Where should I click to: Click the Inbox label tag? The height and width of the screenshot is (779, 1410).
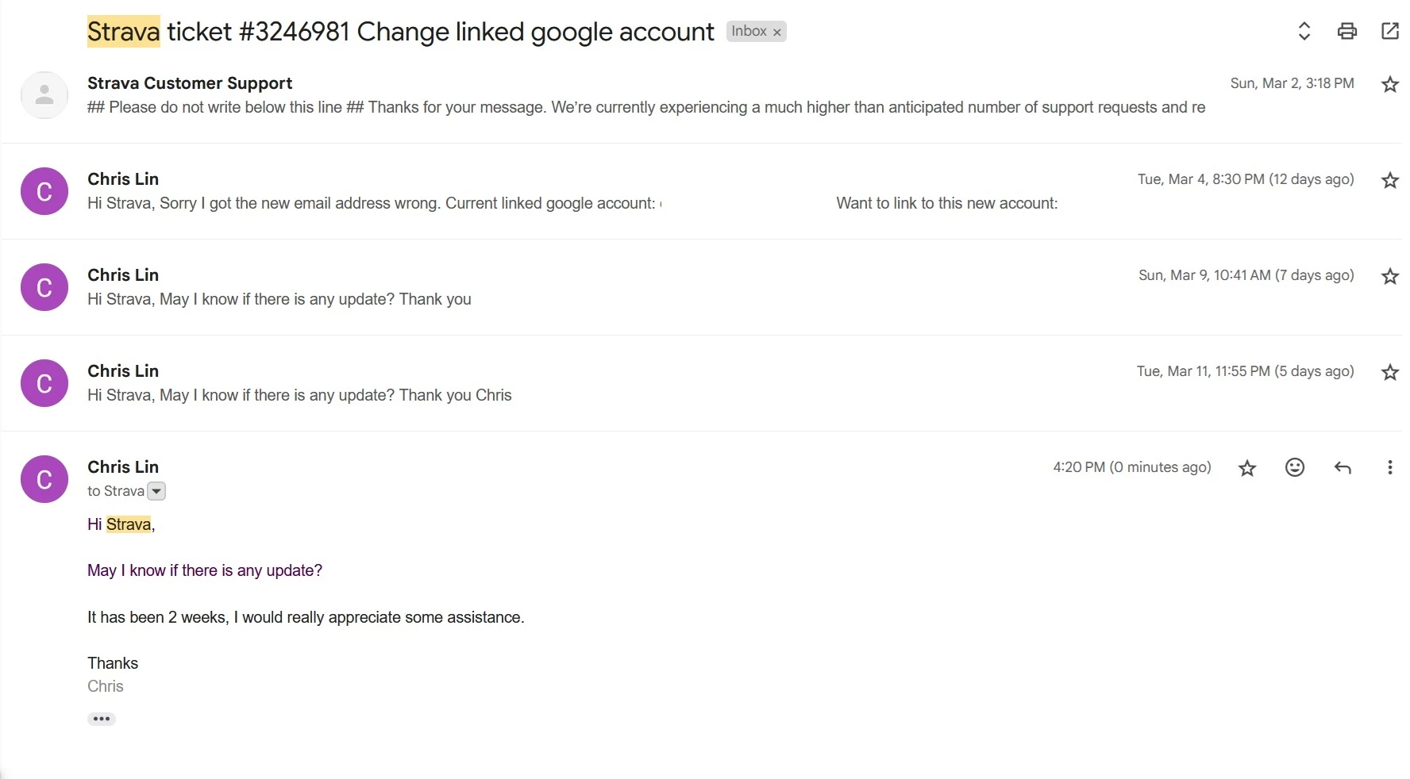tap(749, 31)
